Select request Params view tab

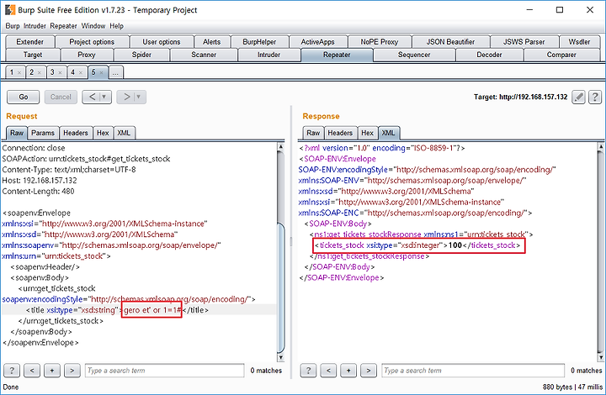(x=43, y=133)
